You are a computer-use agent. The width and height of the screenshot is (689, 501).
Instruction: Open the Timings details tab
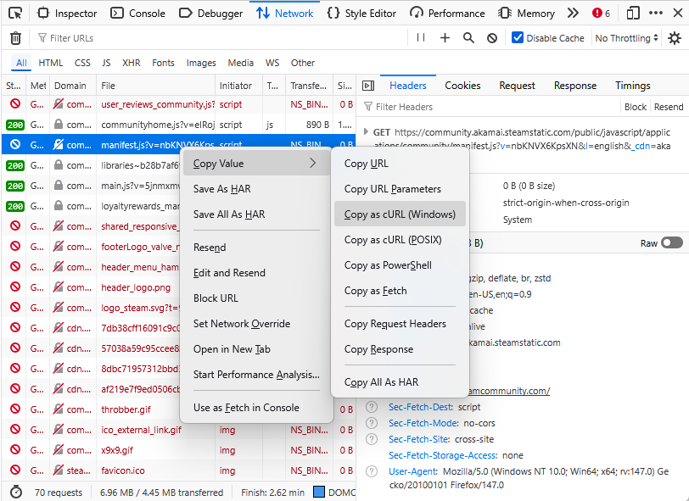pyautogui.click(x=633, y=86)
